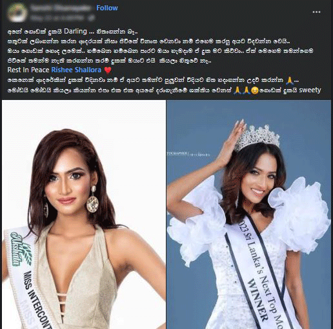Click the word "sweety" at post end
333x329 pixels.
pyautogui.click(x=310, y=90)
